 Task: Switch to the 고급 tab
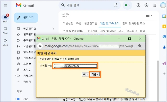pos(121,31)
